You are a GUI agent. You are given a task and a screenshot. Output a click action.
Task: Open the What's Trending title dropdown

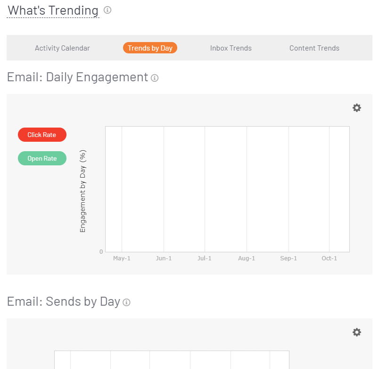click(53, 10)
